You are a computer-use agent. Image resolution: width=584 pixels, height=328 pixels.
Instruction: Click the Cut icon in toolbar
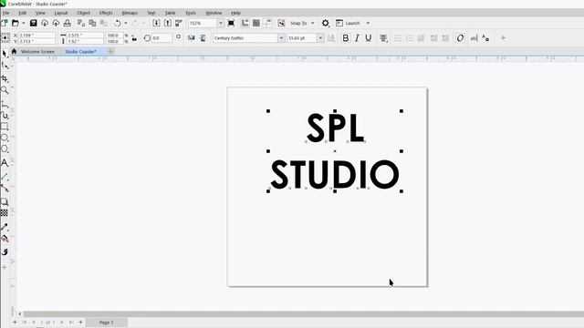81,23
